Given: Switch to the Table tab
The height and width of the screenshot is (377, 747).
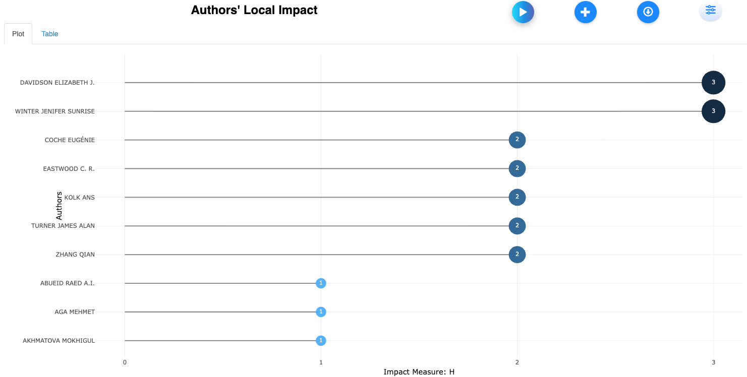Looking at the screenshot, I should pos(49,34).
